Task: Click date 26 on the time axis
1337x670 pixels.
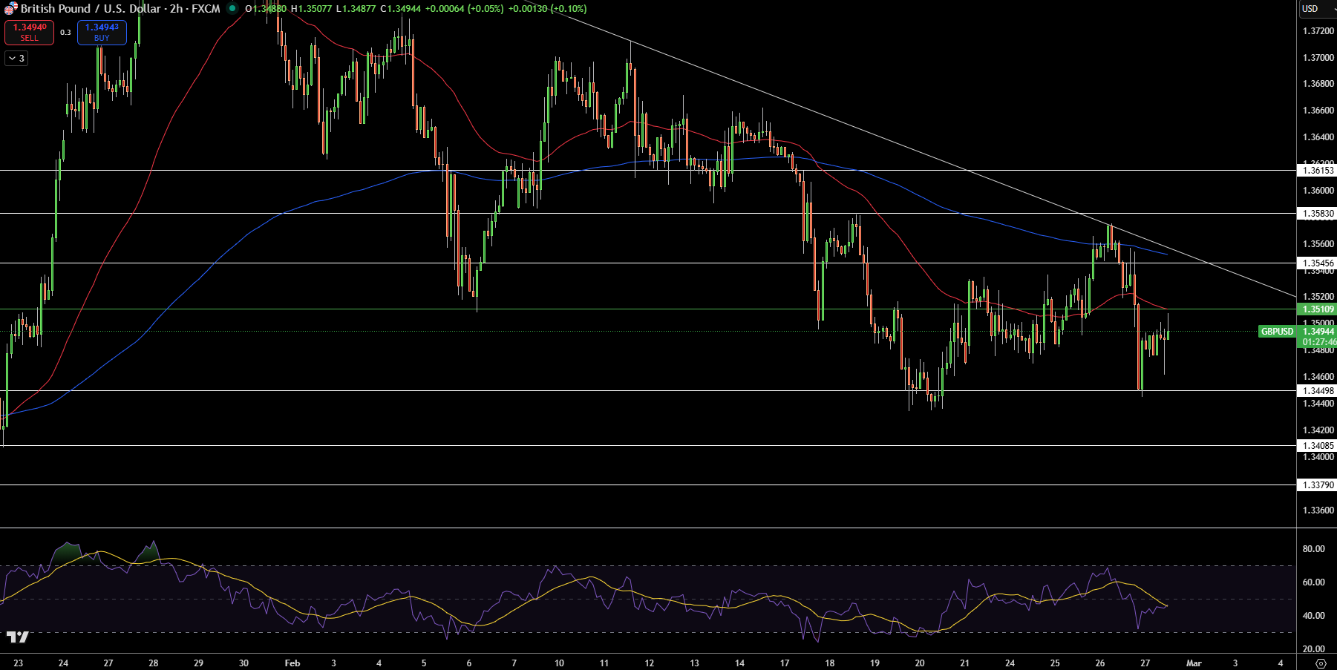Action: click(x=1100, y=663)
